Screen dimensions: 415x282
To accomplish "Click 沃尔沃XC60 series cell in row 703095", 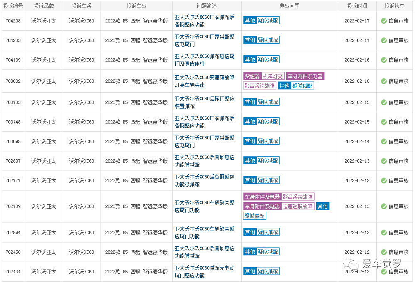I will click(81, 142).
